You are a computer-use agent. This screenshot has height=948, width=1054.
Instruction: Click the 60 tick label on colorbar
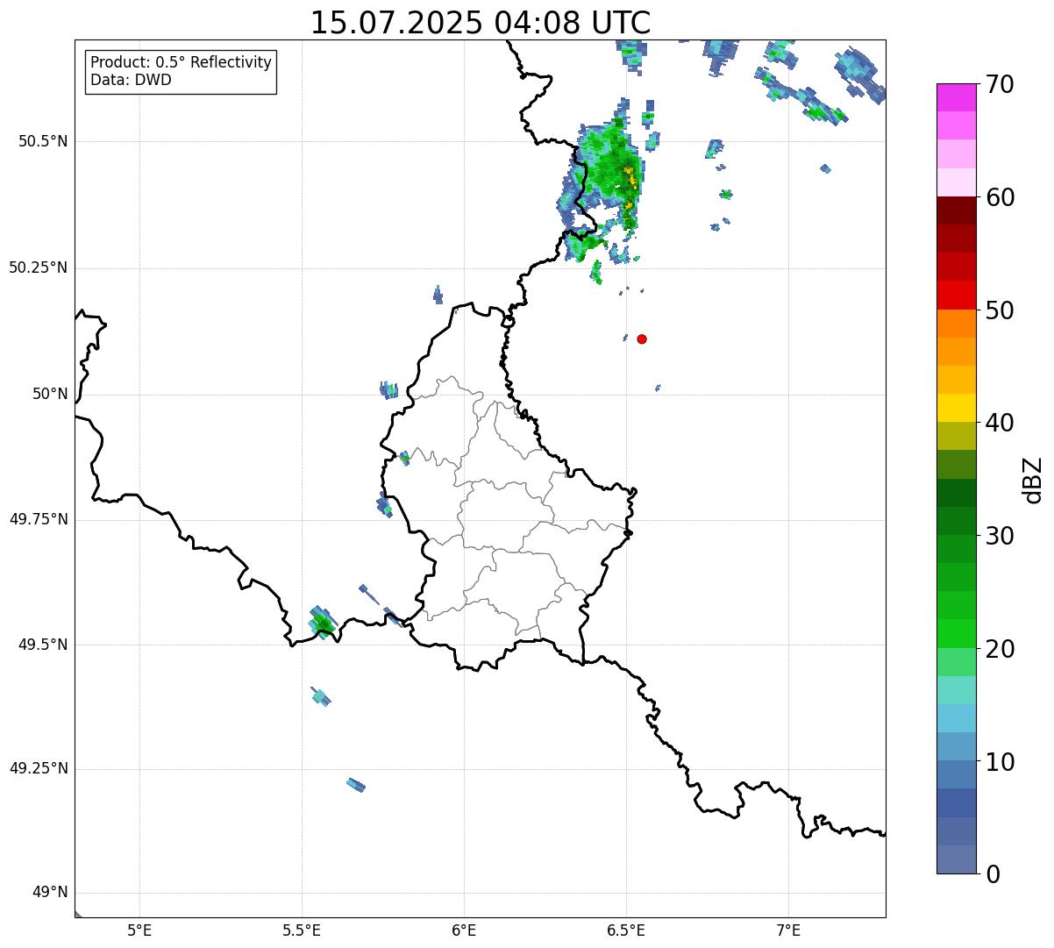1000,197
